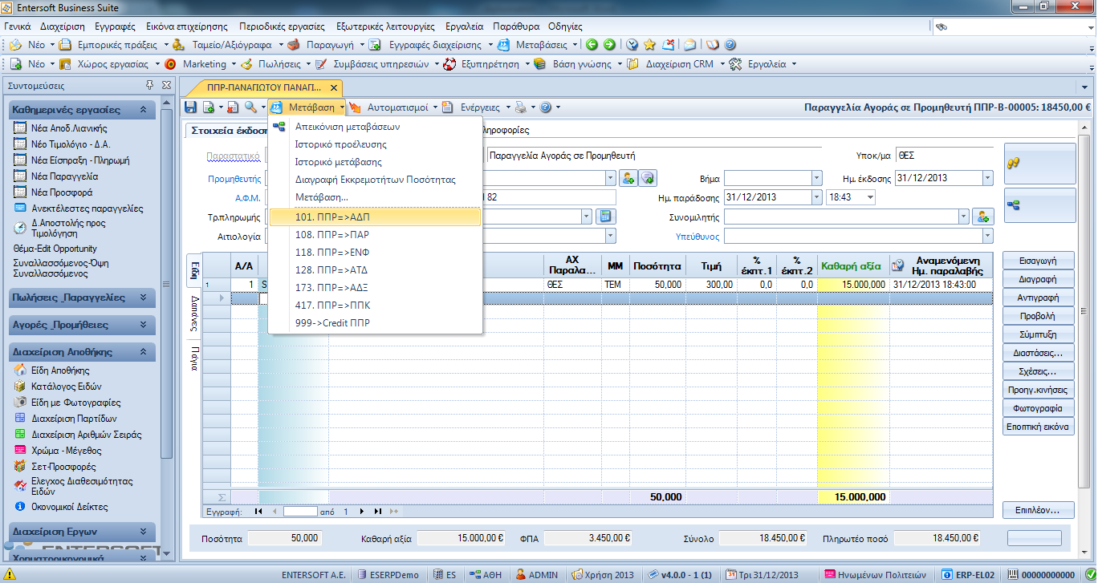Expand the Αγορές_Προμήθειες section
Image resolution: width=1098 pixels, height=583 pixels.
(144, 325)
